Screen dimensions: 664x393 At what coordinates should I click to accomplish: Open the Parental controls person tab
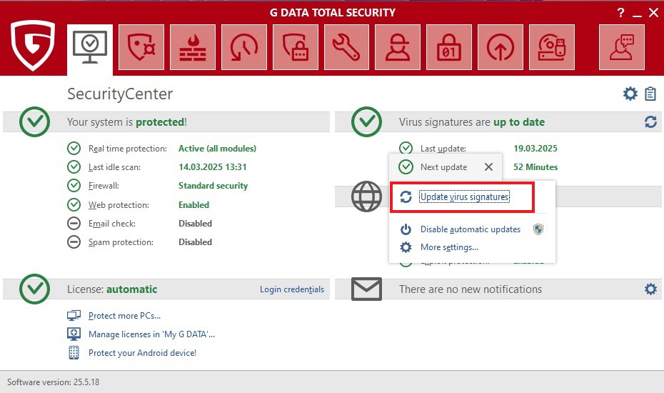pyautogui.click(x=398, y=47)
